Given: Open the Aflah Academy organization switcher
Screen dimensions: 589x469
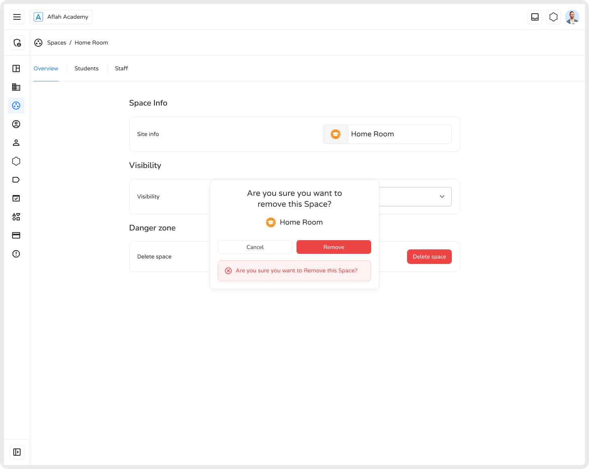Looking at the screenshot, I should [x=61, y=17].
